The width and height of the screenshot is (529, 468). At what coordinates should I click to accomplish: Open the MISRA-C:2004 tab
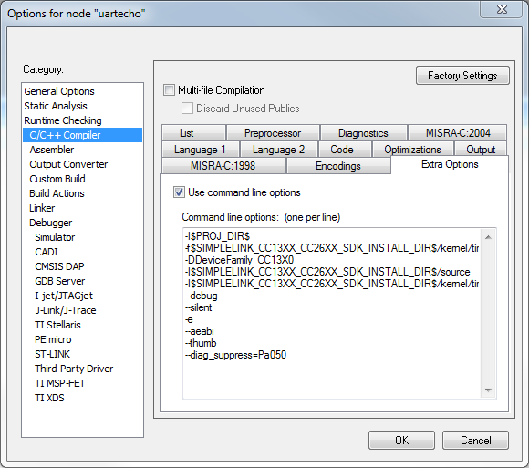click(458, 133)
